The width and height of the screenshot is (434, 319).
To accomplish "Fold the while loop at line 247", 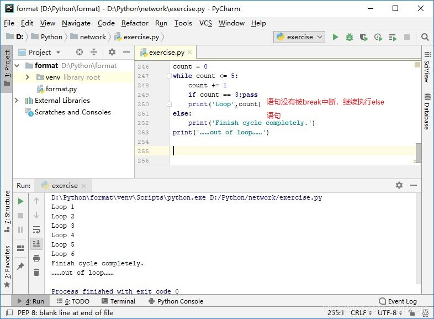I will tap(169, 76).
